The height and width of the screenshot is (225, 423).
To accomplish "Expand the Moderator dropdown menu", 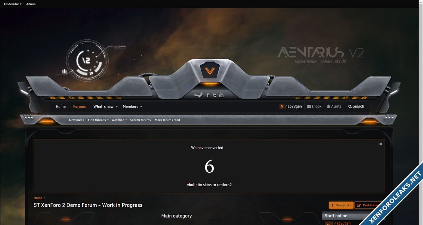I will 13,4.
